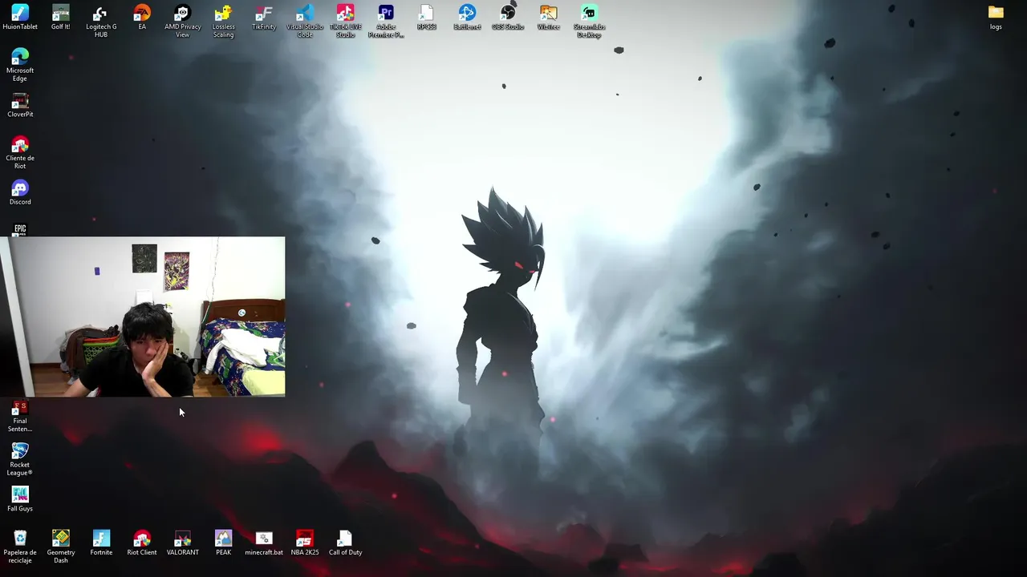Select the Logitech G HUB shortcut
This screenshot has height=577, width=1027.
click(x=101, y=21)
